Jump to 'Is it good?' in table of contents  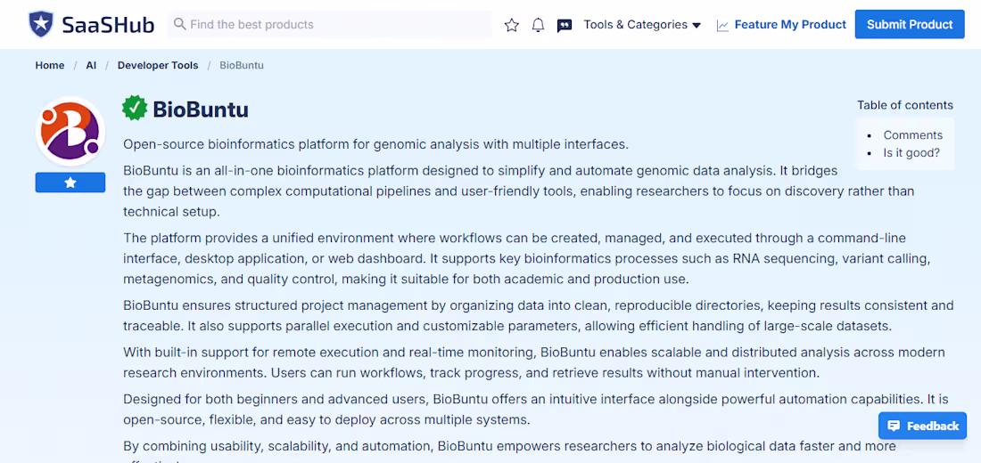[x=911, y=152]
